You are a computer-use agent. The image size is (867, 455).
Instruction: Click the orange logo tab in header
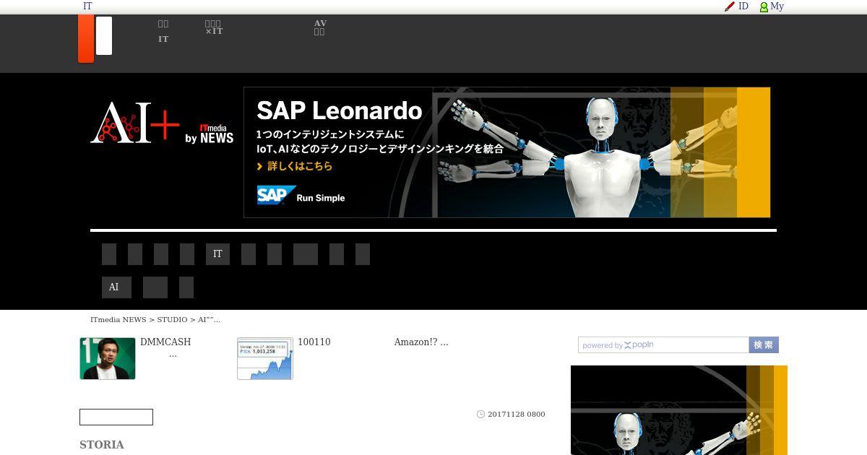click(x=86, y=38)
